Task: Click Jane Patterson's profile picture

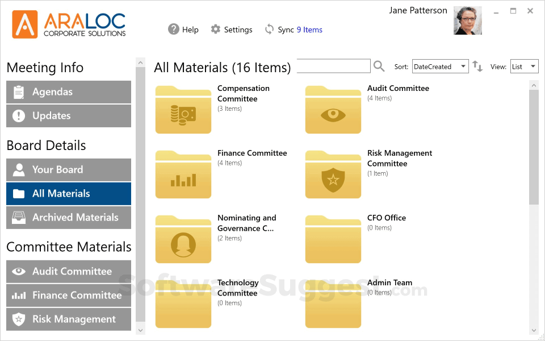Action: [x=467, y=20]
